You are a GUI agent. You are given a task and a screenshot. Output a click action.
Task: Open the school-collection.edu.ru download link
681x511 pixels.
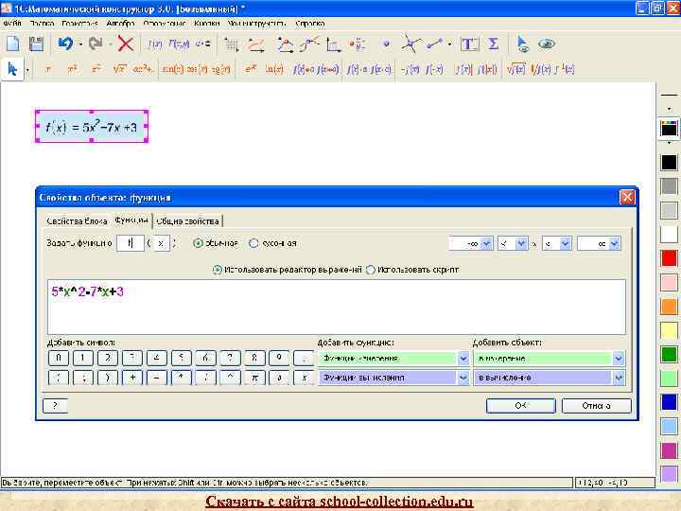340,501
